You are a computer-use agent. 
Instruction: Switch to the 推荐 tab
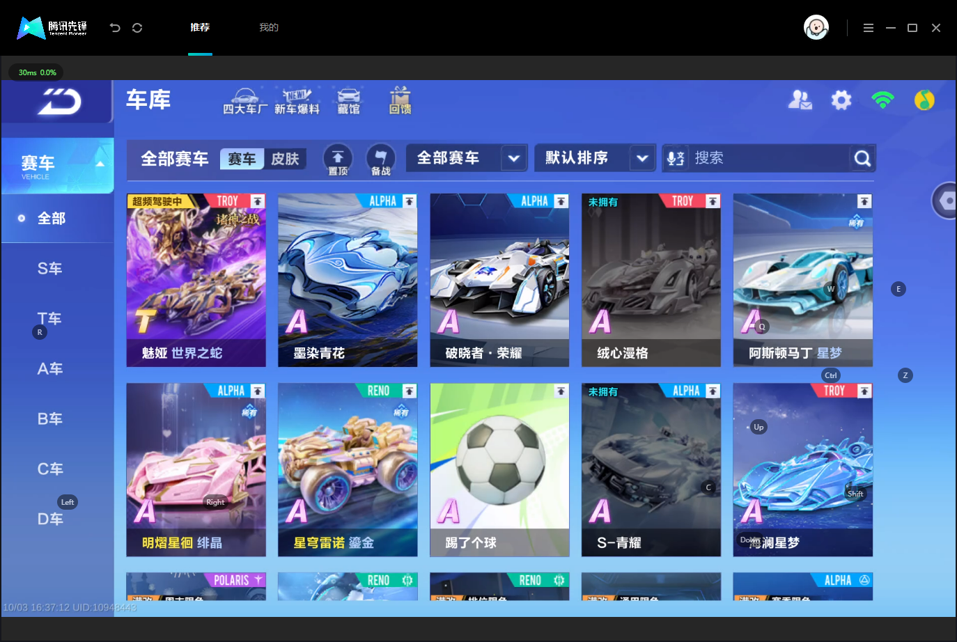click(200, 28)
